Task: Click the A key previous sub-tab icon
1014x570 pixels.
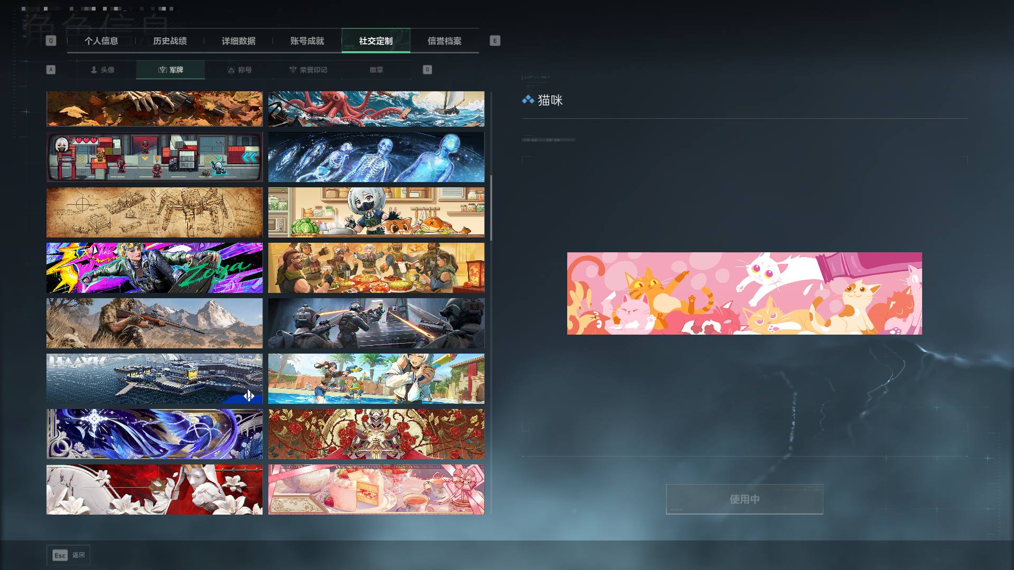Action: coord(51,70)
